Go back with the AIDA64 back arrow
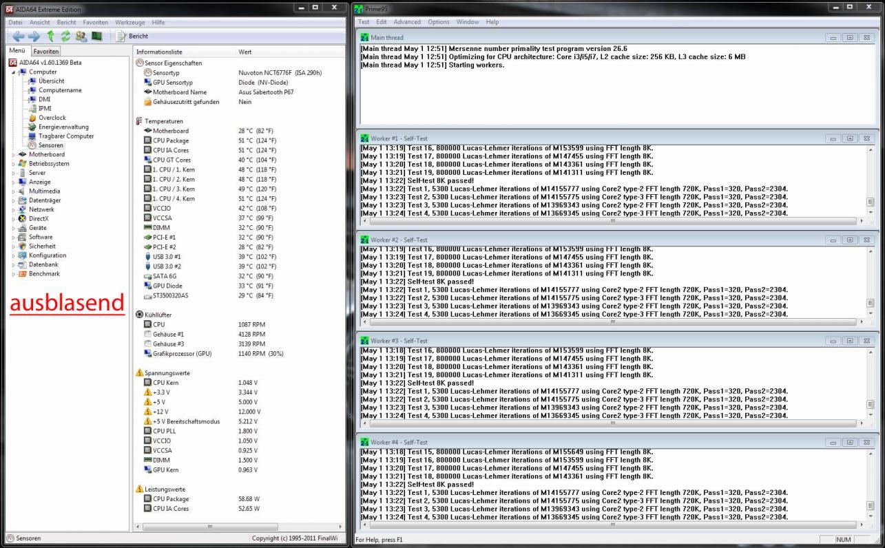The width and height of the screenshot is (885, 548). pos(18,36)
